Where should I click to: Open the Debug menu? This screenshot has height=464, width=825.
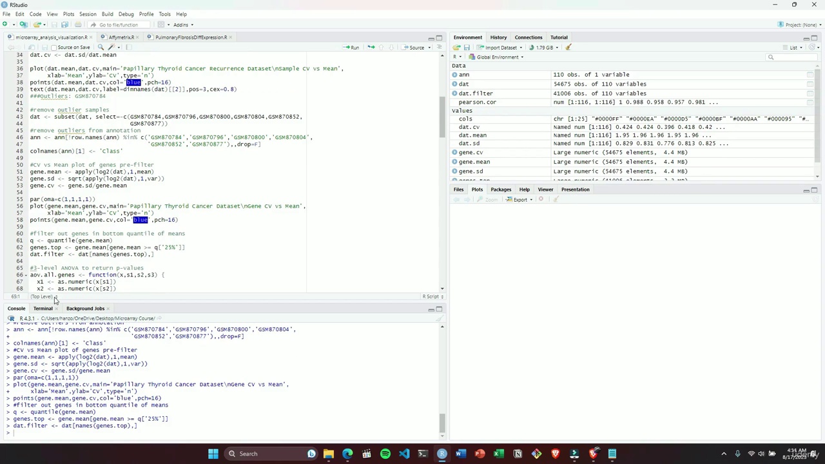click(x=126, y=14)
